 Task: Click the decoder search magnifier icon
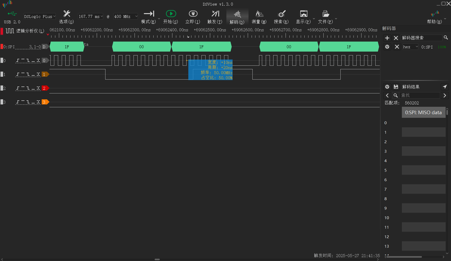pos(446,38)
